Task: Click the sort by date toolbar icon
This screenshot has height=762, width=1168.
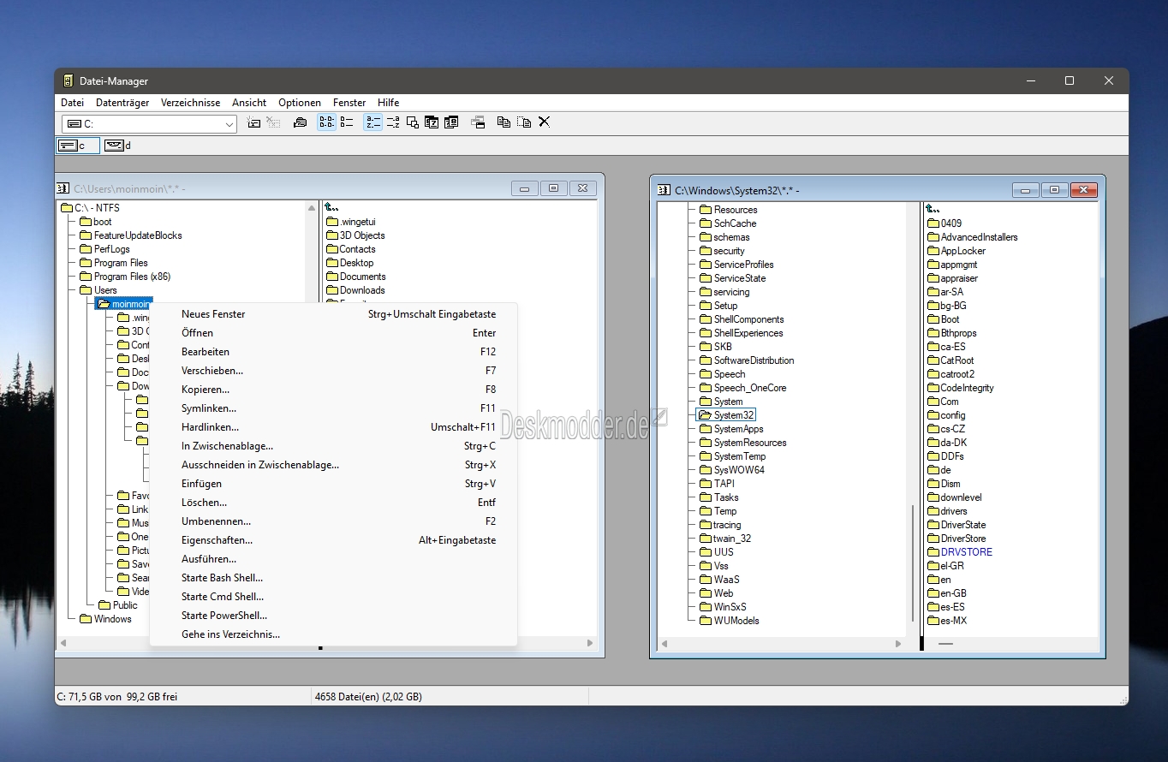Action: click(x=432, y=122)
